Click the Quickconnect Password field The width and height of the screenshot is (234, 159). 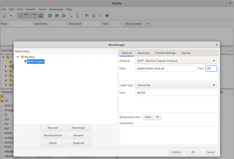click(92, 24)
